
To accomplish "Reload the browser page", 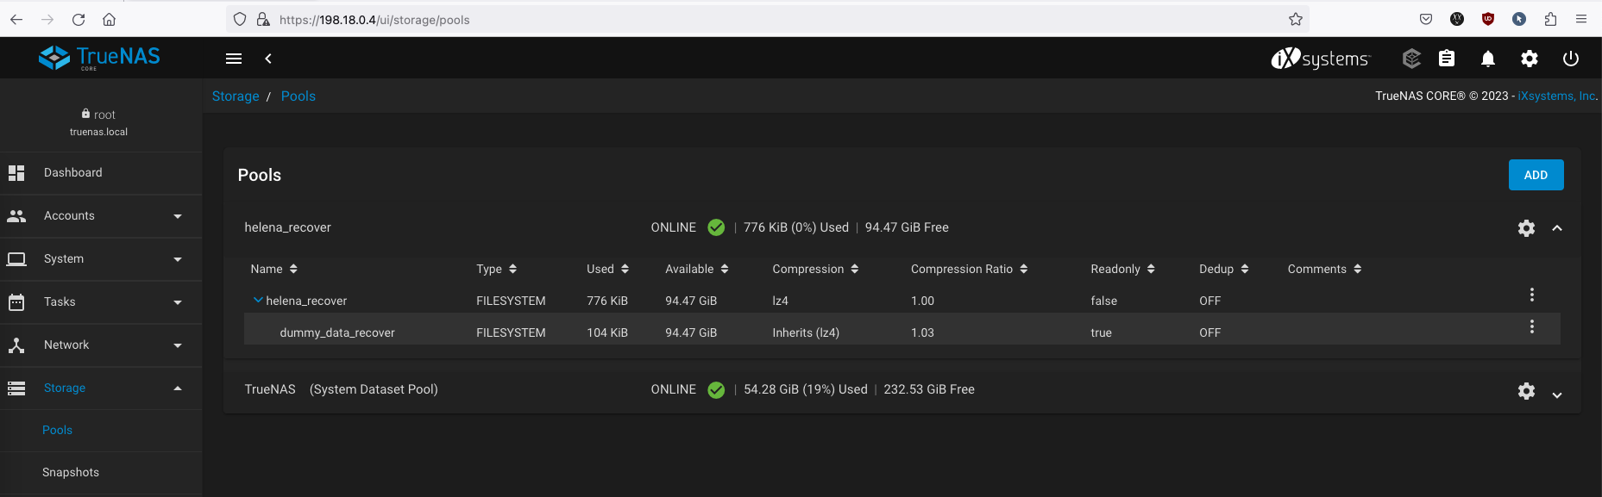I will 79,19.
